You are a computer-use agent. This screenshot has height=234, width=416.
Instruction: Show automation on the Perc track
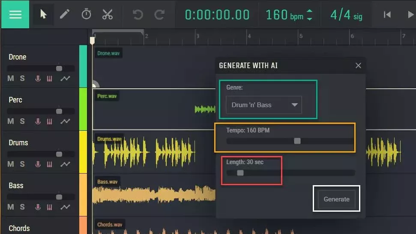pos(65,121)
